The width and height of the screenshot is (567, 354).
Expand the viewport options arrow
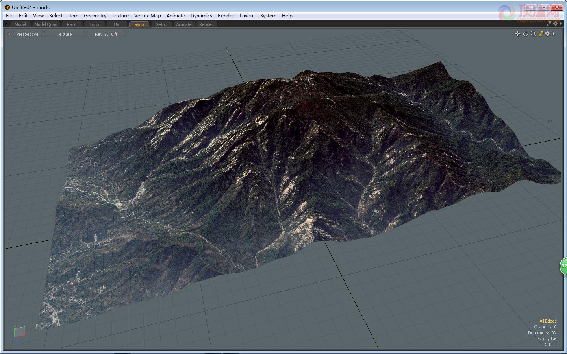pos(554,34)
